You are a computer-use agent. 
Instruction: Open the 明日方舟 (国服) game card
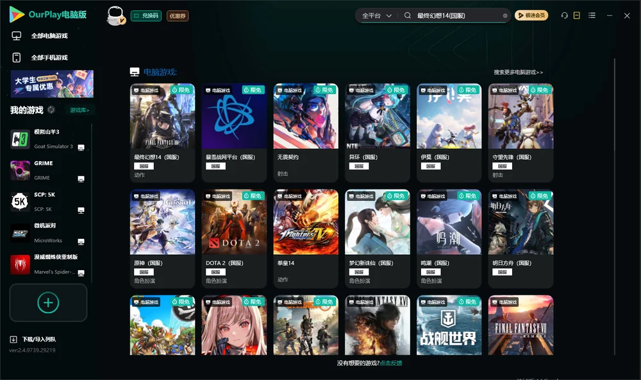pos(520,239)
